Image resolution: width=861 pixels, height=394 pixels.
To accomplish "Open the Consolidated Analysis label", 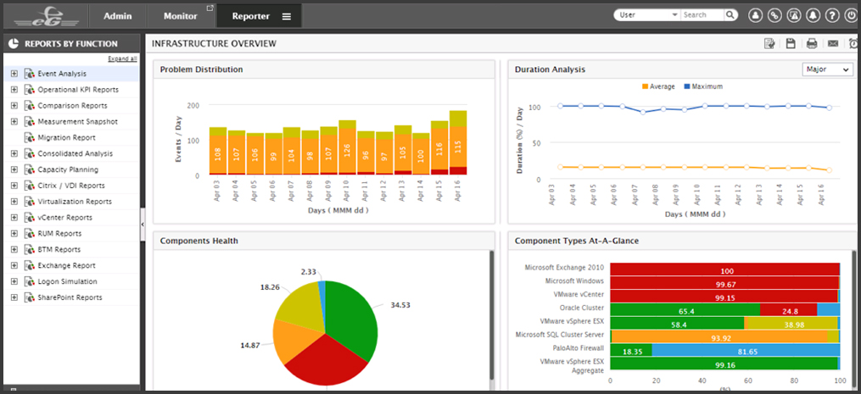I will coord(75,153).
